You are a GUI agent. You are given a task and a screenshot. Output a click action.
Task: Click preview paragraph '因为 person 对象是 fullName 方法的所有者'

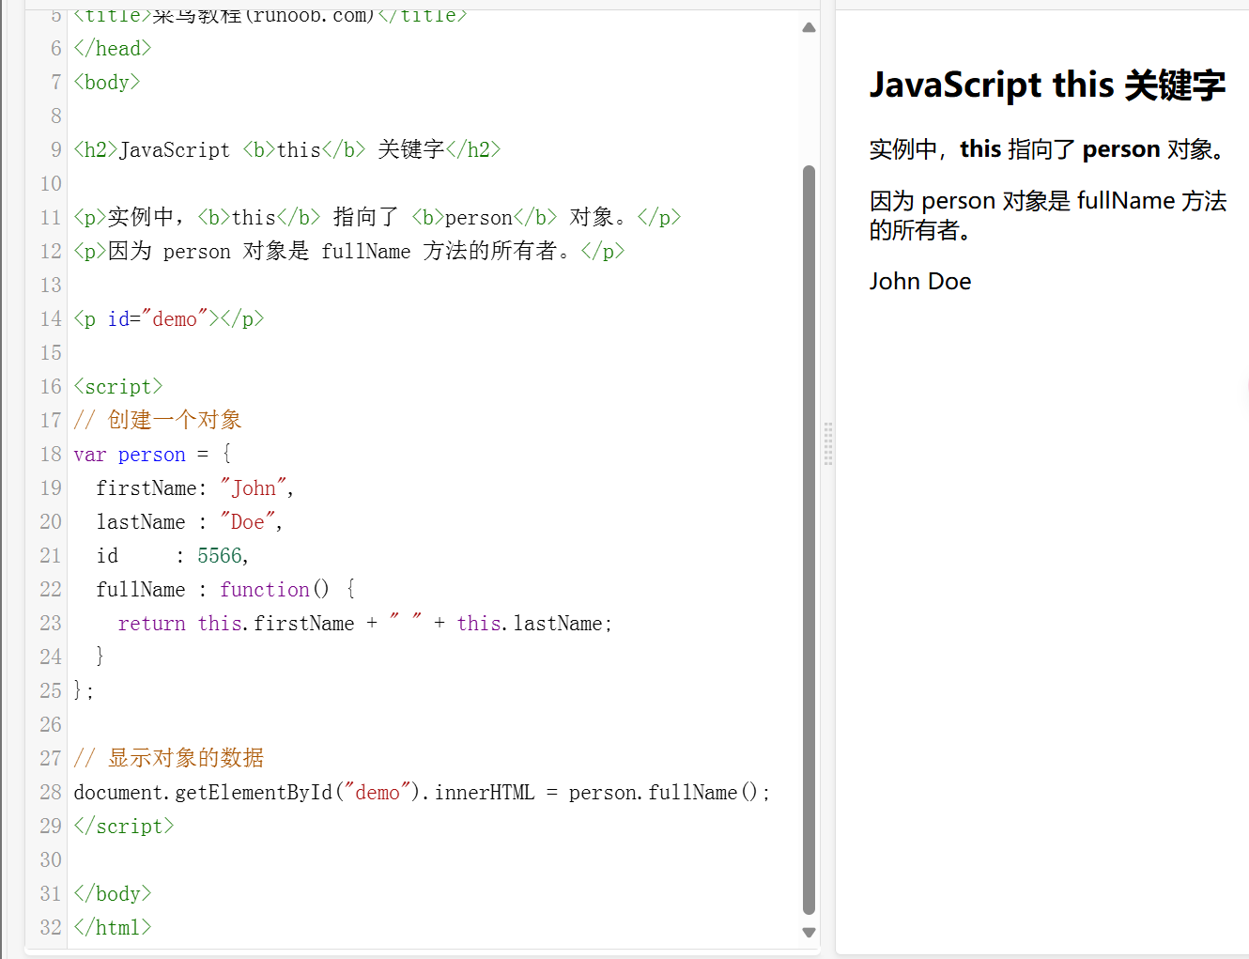pos(1048,215)
